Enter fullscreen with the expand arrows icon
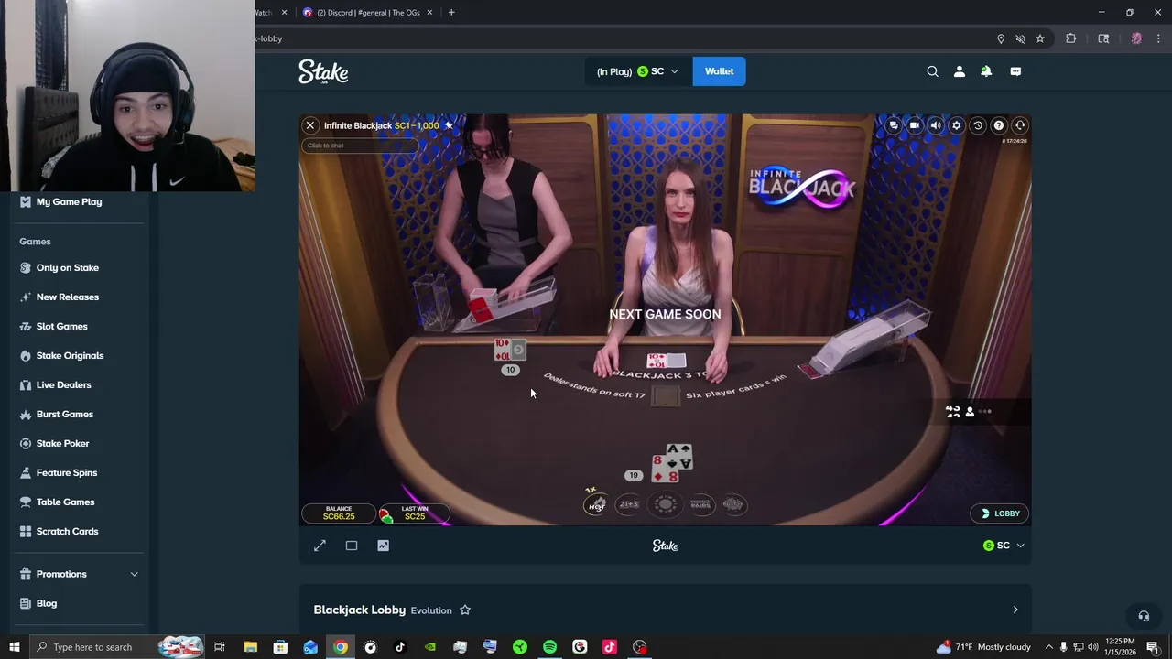This screenshot has height=659, width=1172. (x=320, y=546)
